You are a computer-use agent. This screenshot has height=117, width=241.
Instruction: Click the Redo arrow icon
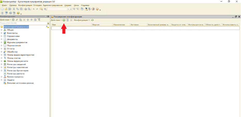click(37, 9)
